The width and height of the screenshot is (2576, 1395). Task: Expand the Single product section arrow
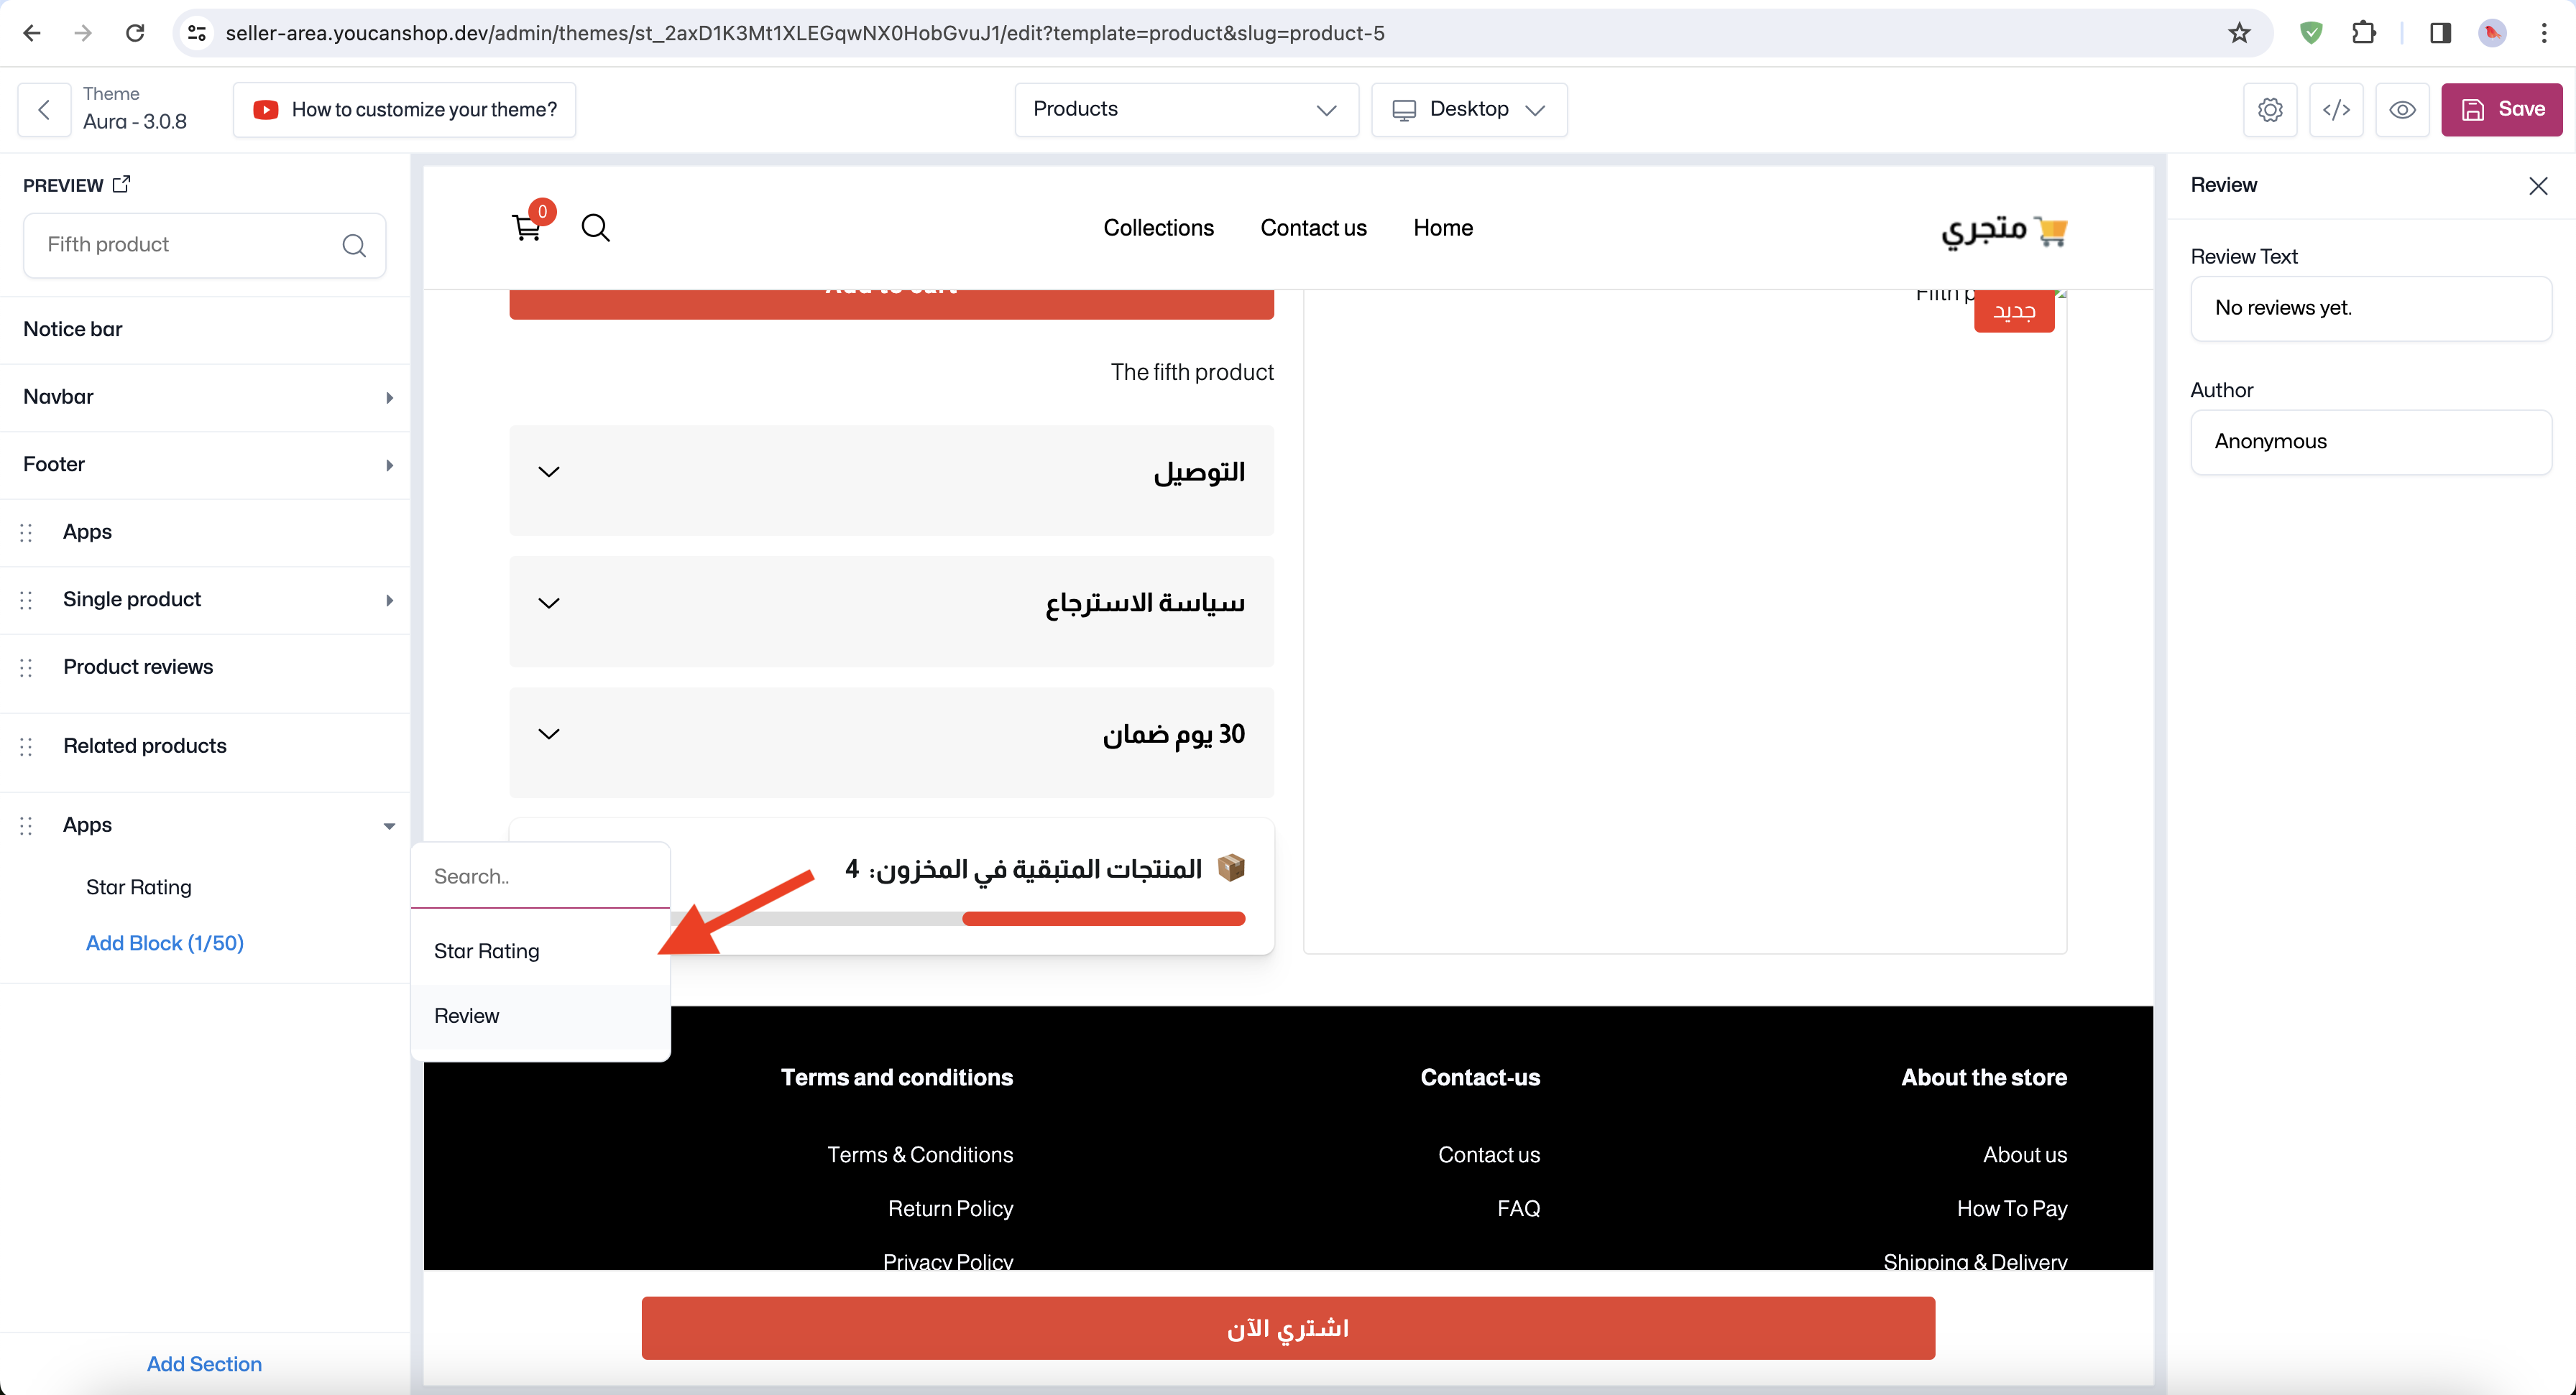(x=389, y=600)
